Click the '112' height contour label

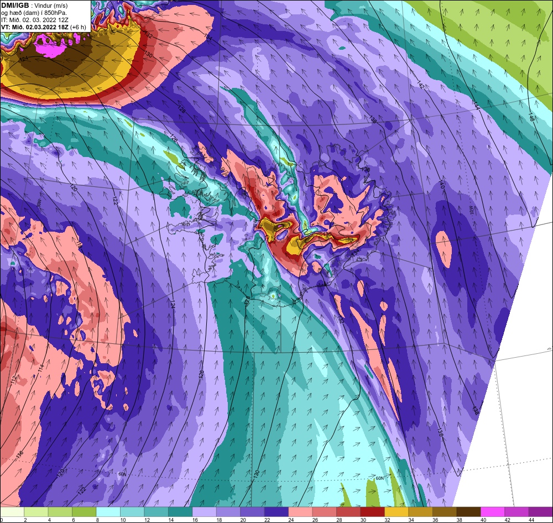(x=14, y=380)
